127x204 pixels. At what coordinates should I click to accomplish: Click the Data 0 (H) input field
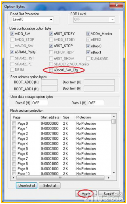(40, 103)
